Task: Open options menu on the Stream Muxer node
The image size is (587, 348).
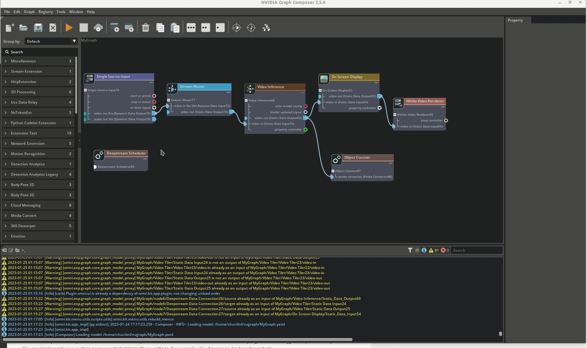Action: point(228,93)
